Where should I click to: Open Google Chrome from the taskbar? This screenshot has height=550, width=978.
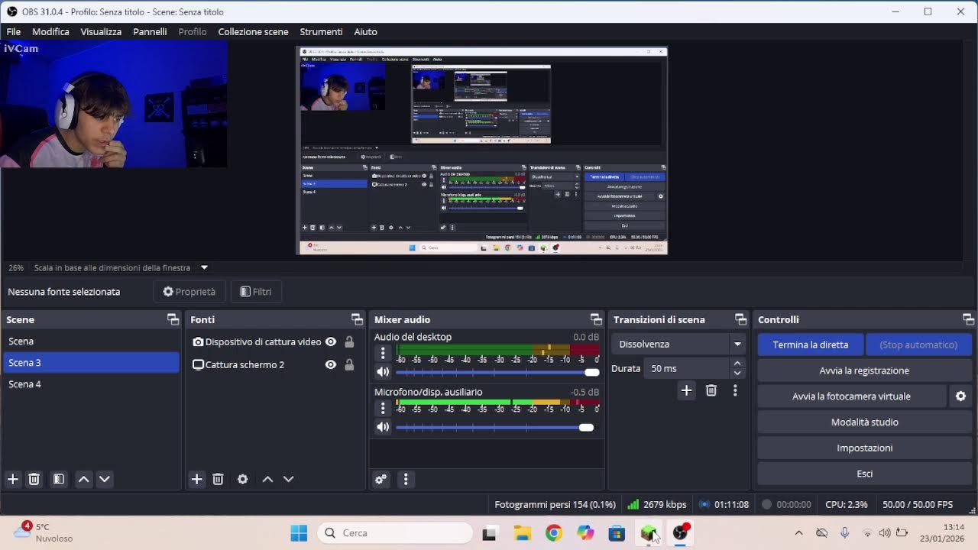[553, 533]
